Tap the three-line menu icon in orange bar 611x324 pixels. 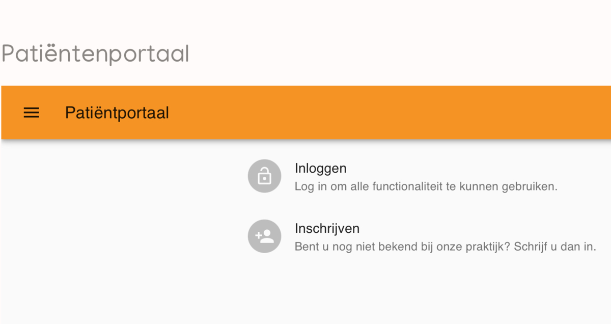(31, 113)
